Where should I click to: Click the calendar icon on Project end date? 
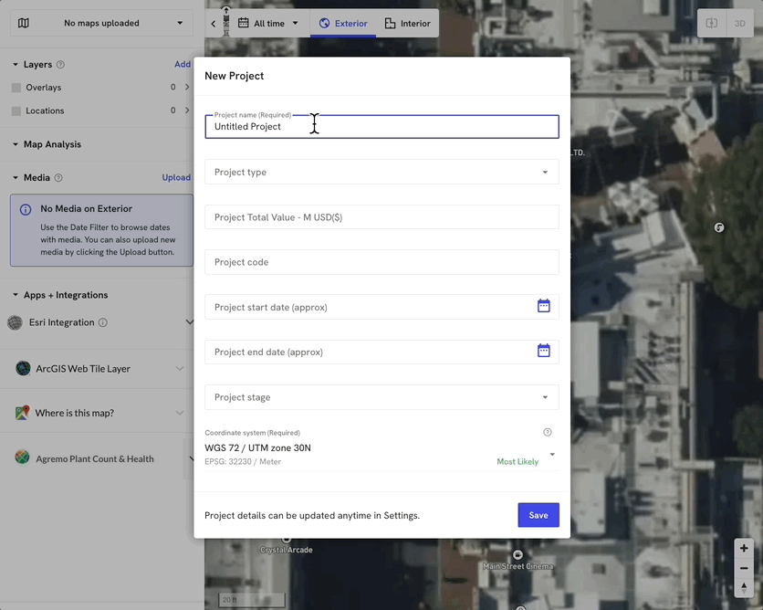[544, 352]
